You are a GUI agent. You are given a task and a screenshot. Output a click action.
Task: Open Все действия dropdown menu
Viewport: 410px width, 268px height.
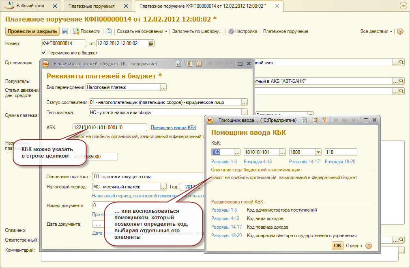pyautogui.click(x=376, y=31)
